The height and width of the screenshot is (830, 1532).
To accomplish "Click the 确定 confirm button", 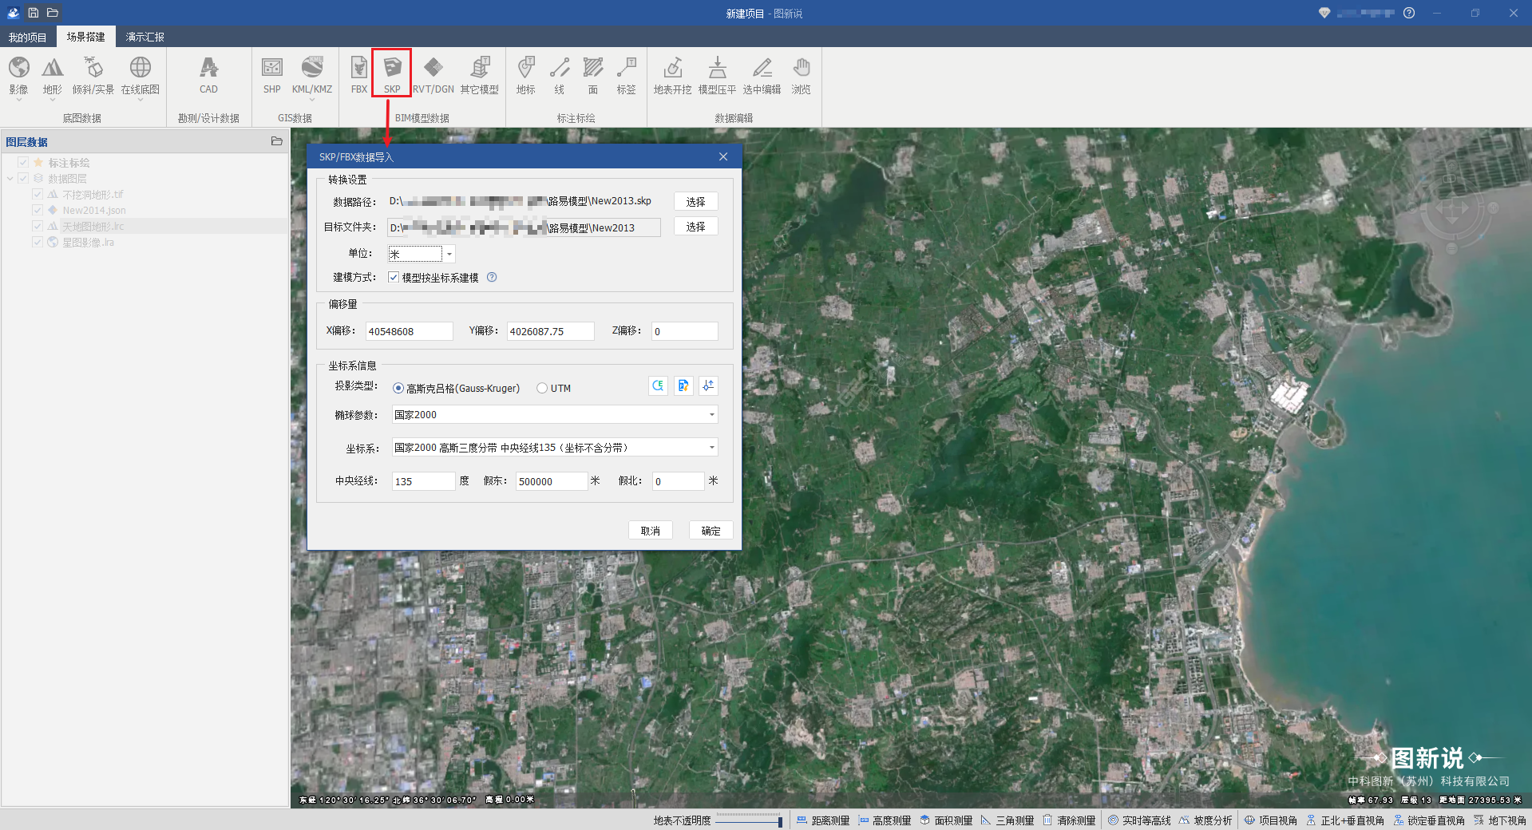I will pos(711,531).
